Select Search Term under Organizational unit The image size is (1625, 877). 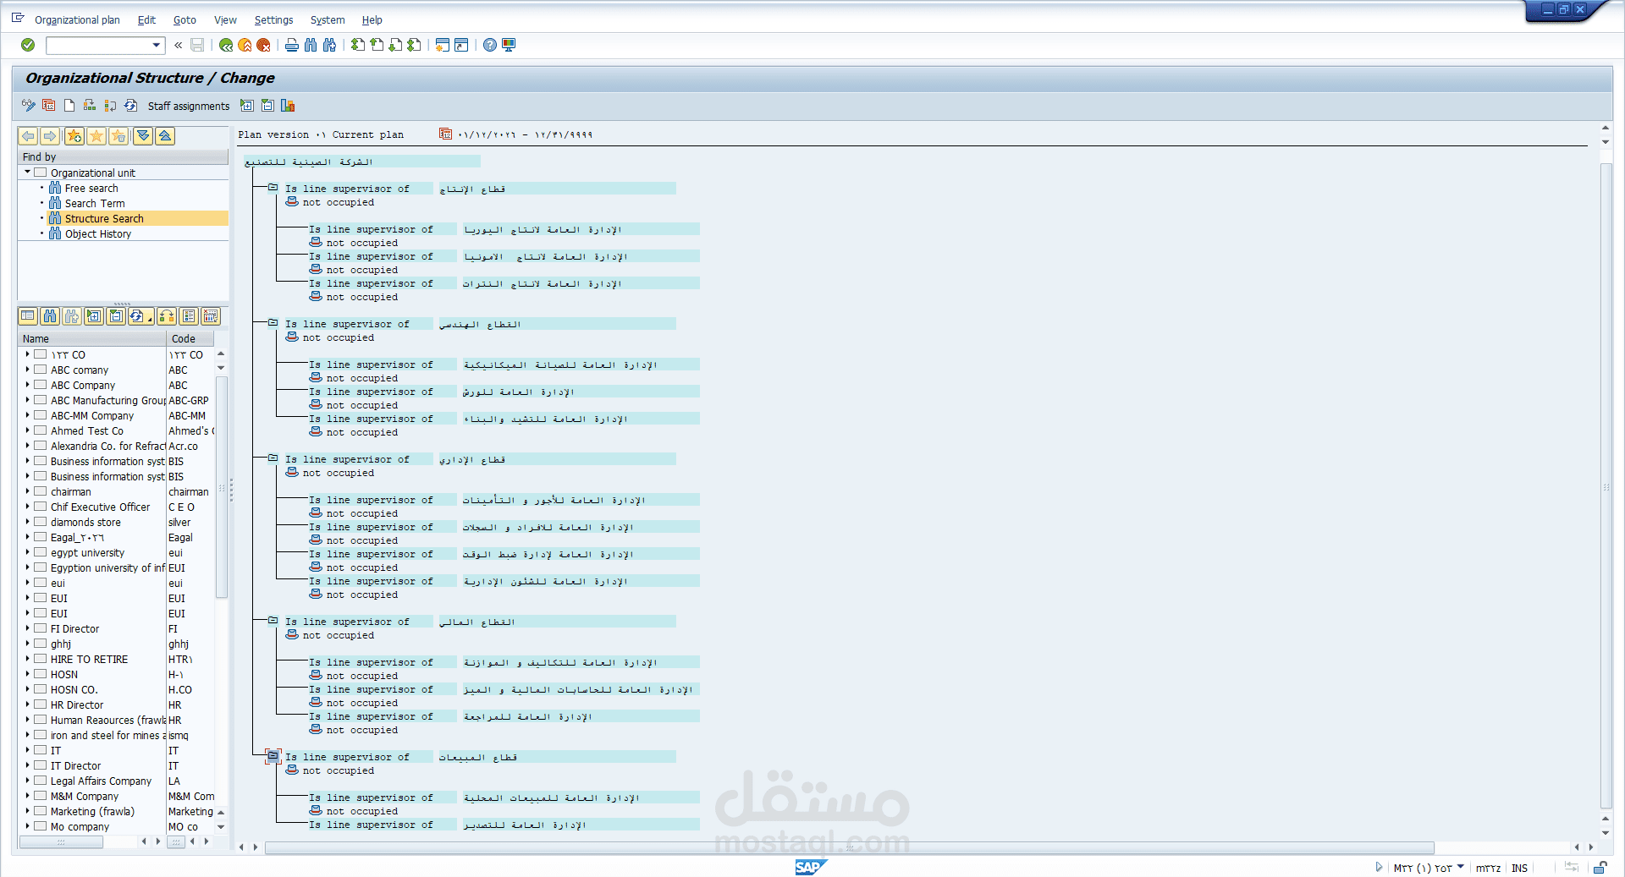pyautogui.click(x=95, y=203)
